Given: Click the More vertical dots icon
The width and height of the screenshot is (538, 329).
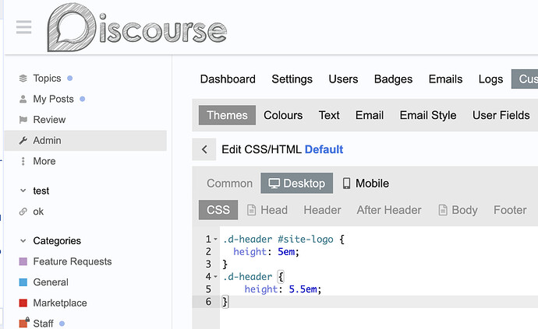Looking at the screenshot, I should tap(23, 161).
